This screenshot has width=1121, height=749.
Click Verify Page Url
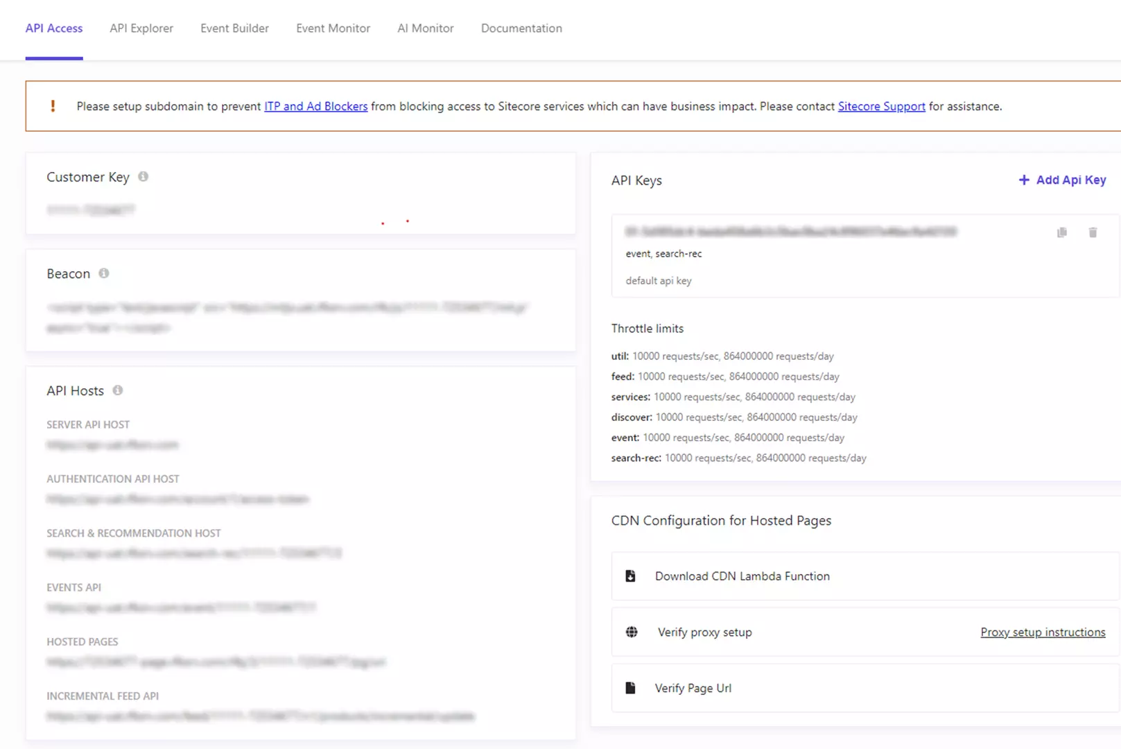(x=693, y=687)
